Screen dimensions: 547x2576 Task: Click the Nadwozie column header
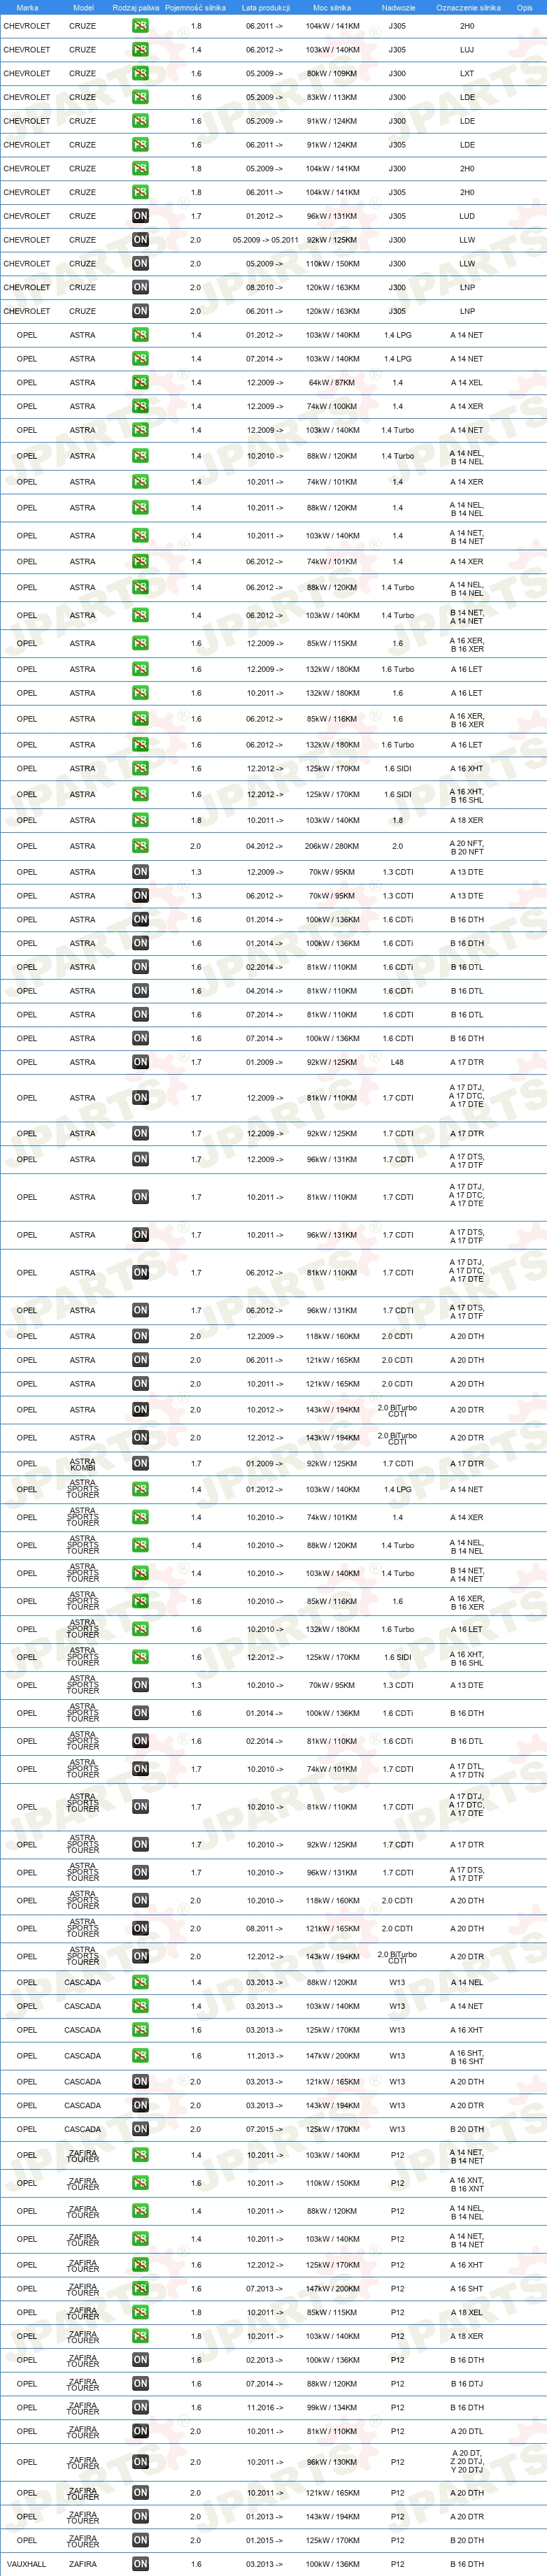[x=398, y=7]
